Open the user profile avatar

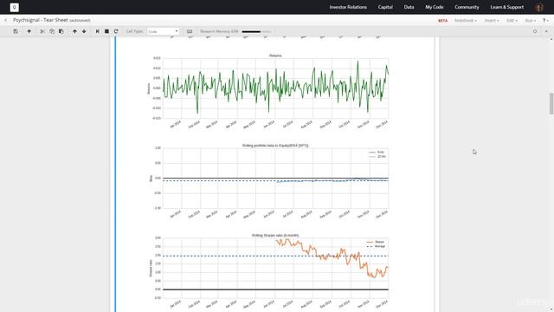pos(539,7)
